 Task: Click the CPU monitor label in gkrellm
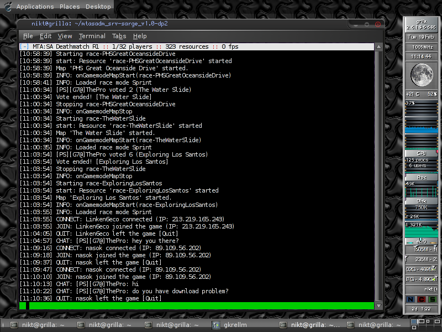[x=422, y=153]
